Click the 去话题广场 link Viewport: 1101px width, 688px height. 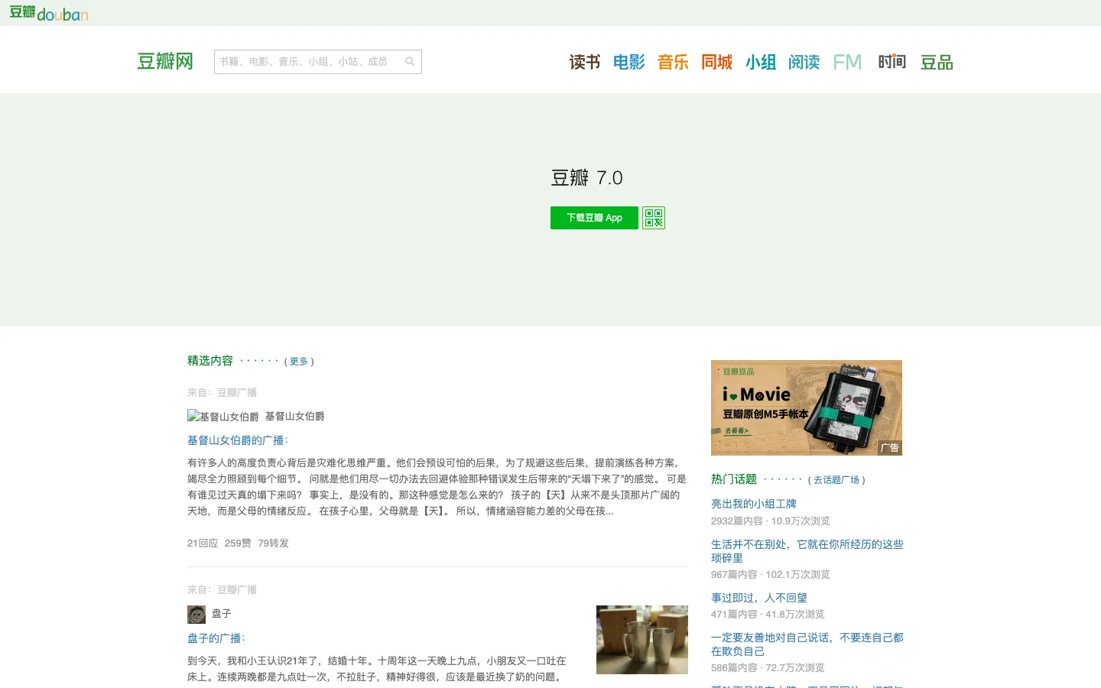click(x=836, y=480)
